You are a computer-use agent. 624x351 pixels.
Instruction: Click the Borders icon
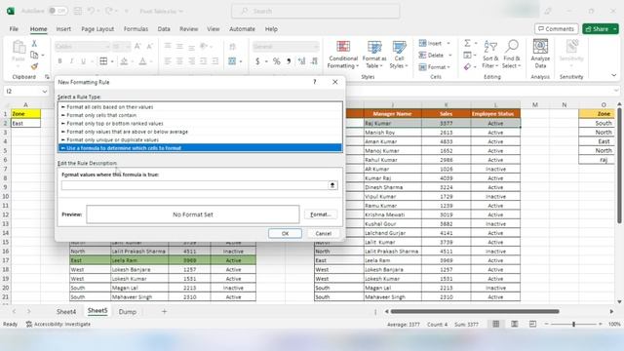pyautogui.click(x=103, y=60)
